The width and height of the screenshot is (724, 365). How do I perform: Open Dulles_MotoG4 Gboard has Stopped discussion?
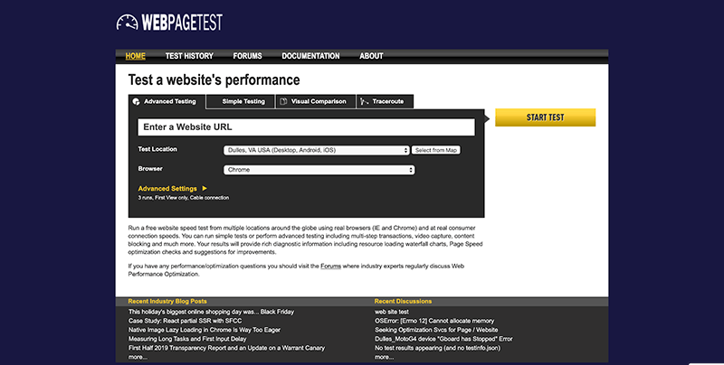tap(443, 339)
